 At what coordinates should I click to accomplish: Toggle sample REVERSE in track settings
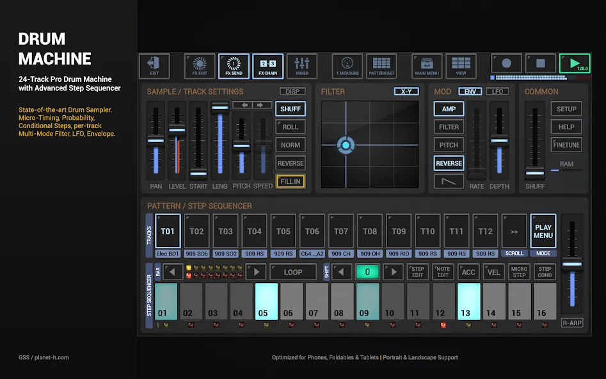[x=291, y=163]
